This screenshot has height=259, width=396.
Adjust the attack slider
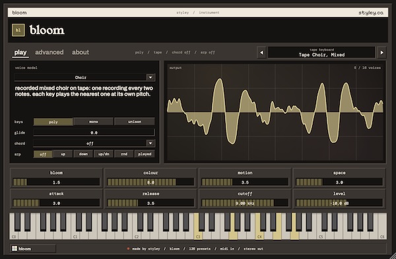pyautogui.click(x=56, y=203)
